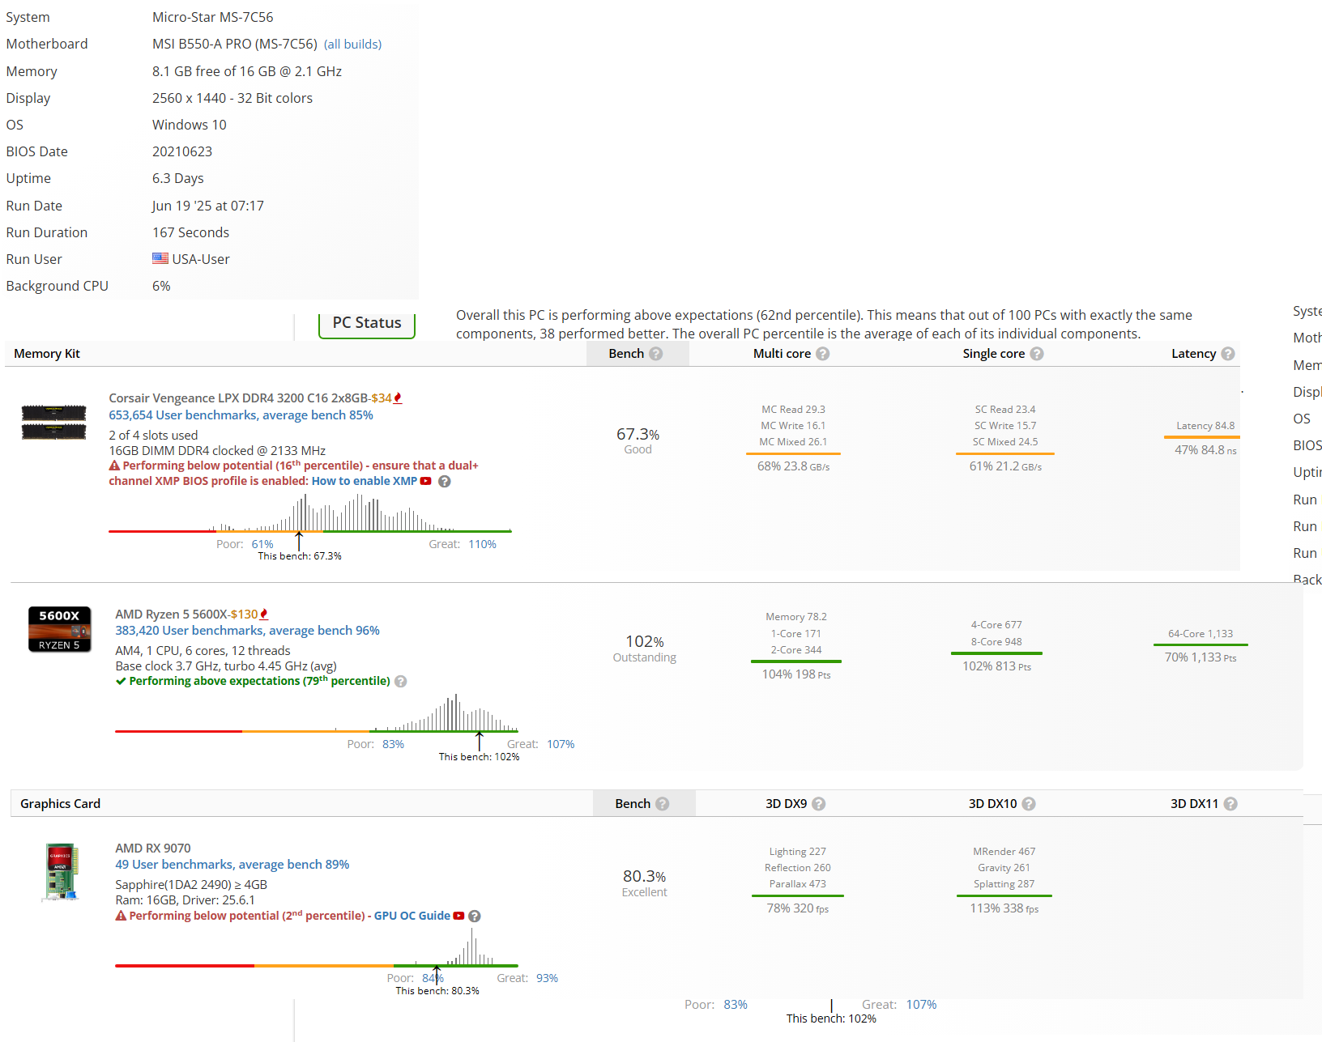Click the Graphics Card column header
1322x1042 pixels.
61,804
